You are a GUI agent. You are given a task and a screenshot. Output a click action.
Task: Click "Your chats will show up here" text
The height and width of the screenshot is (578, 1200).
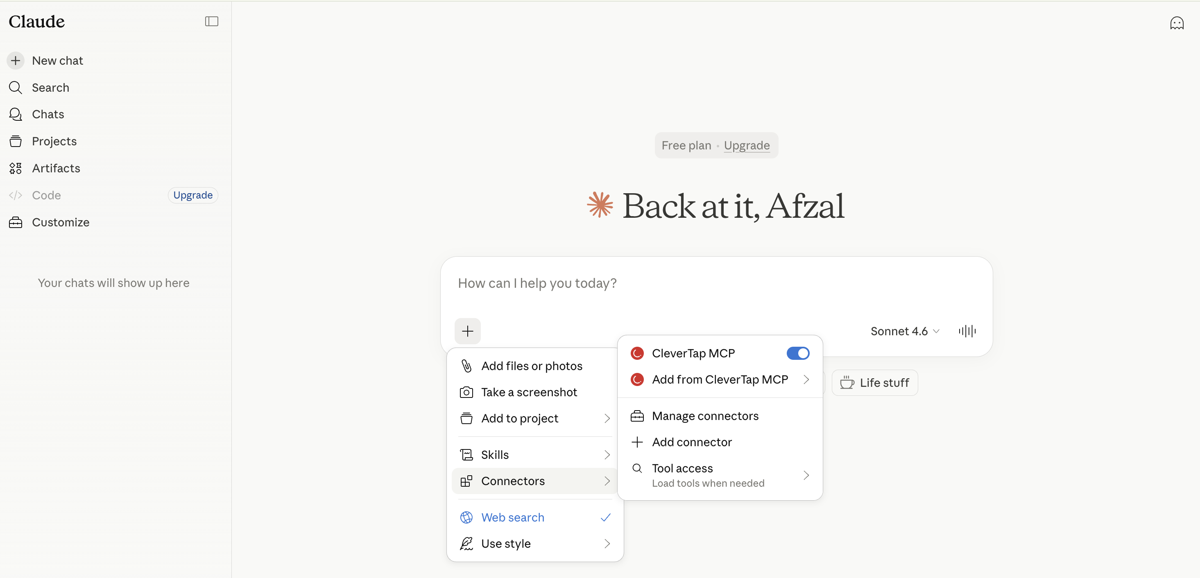[113, 283]
